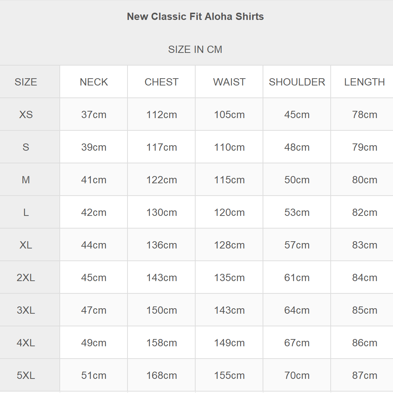
Task: Click the 168cm chest value for 5XL
Action: coord(162,375)
